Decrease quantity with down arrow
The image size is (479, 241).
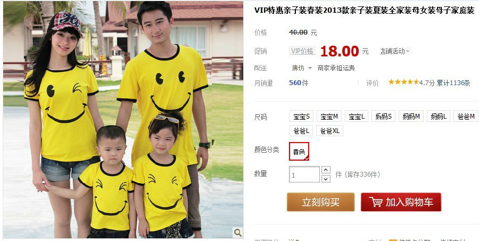[x=326, y=179]
